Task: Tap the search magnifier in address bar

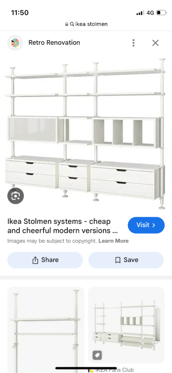Action: [x=72, y=24]
